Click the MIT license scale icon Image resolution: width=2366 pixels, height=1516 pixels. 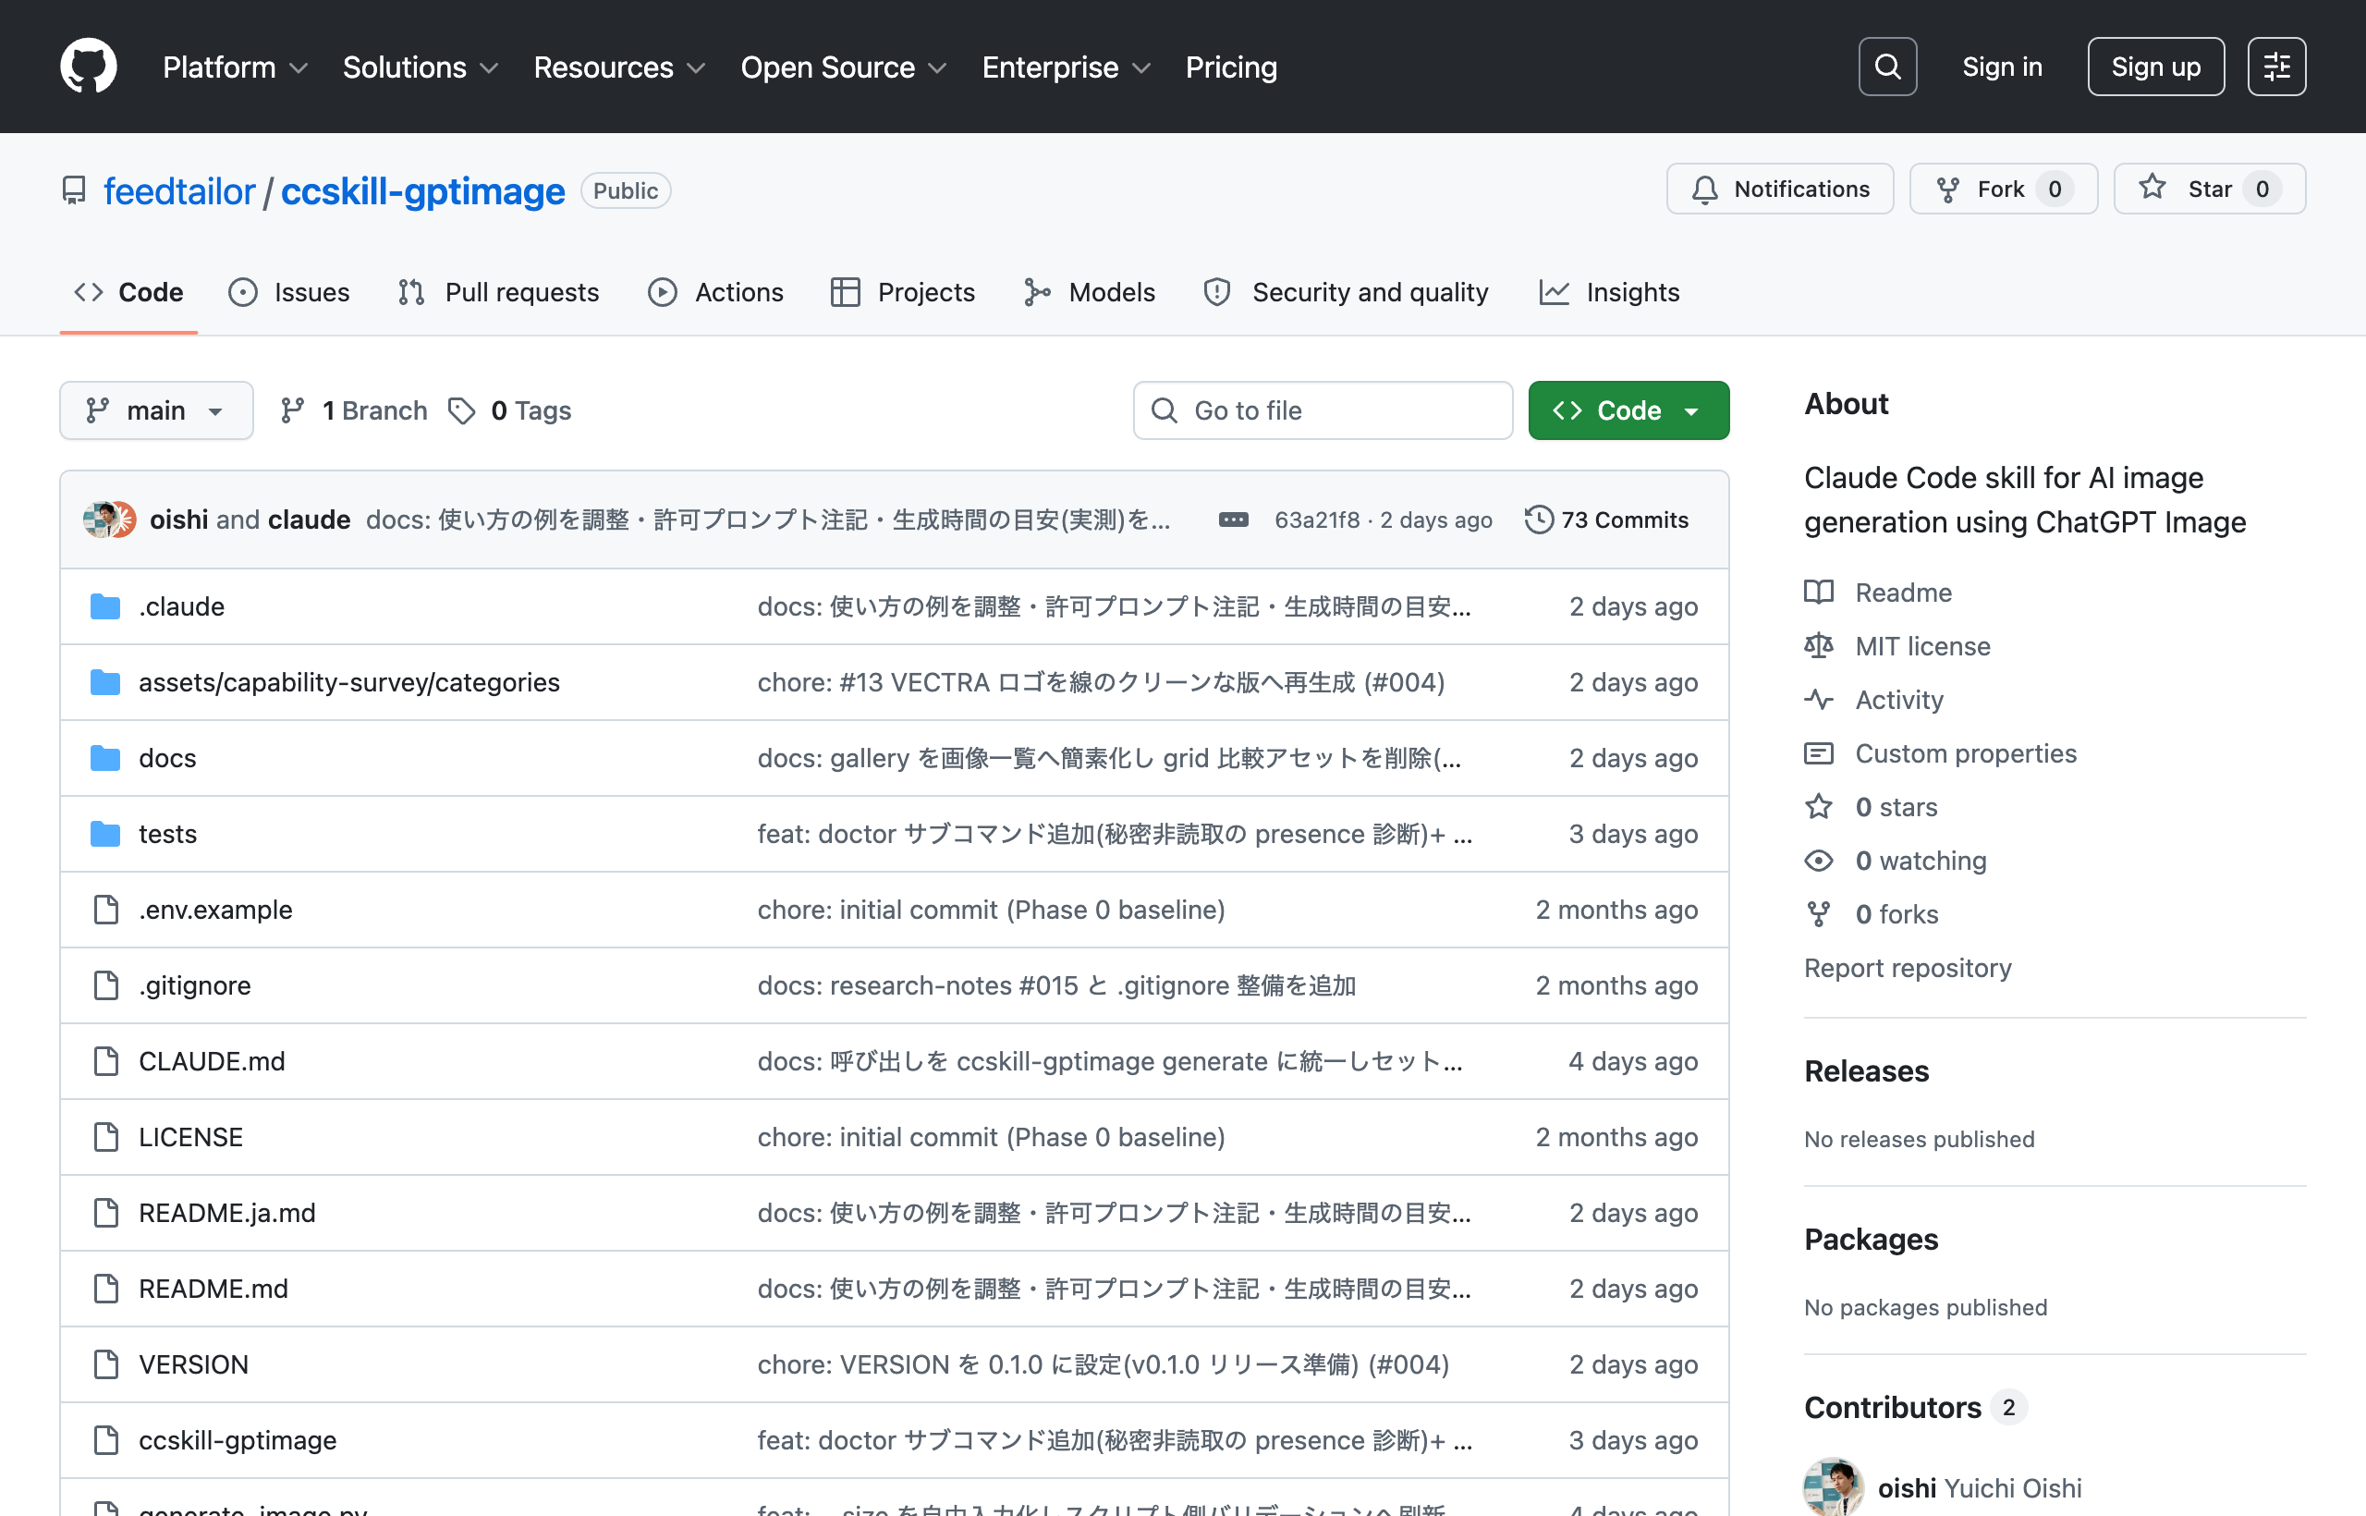[x=1818, y=646]
